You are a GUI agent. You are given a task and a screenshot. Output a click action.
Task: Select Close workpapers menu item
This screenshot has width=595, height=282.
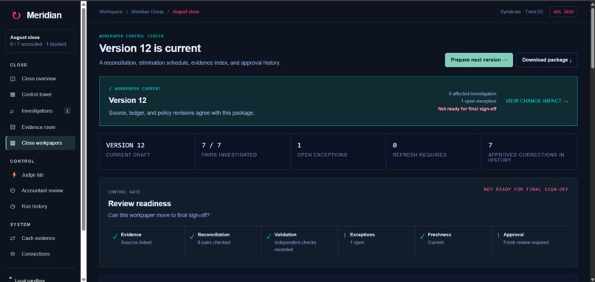pos(40,143)
